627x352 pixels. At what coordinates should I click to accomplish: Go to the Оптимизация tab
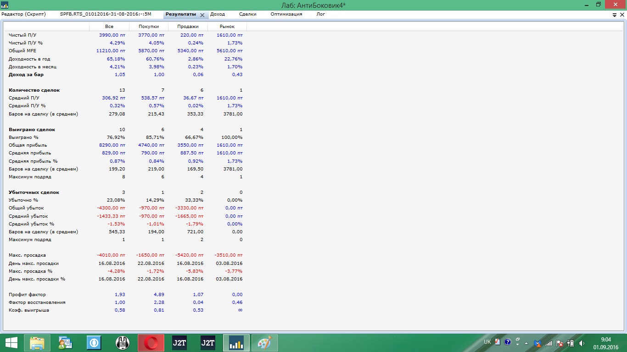coord(286,14)
